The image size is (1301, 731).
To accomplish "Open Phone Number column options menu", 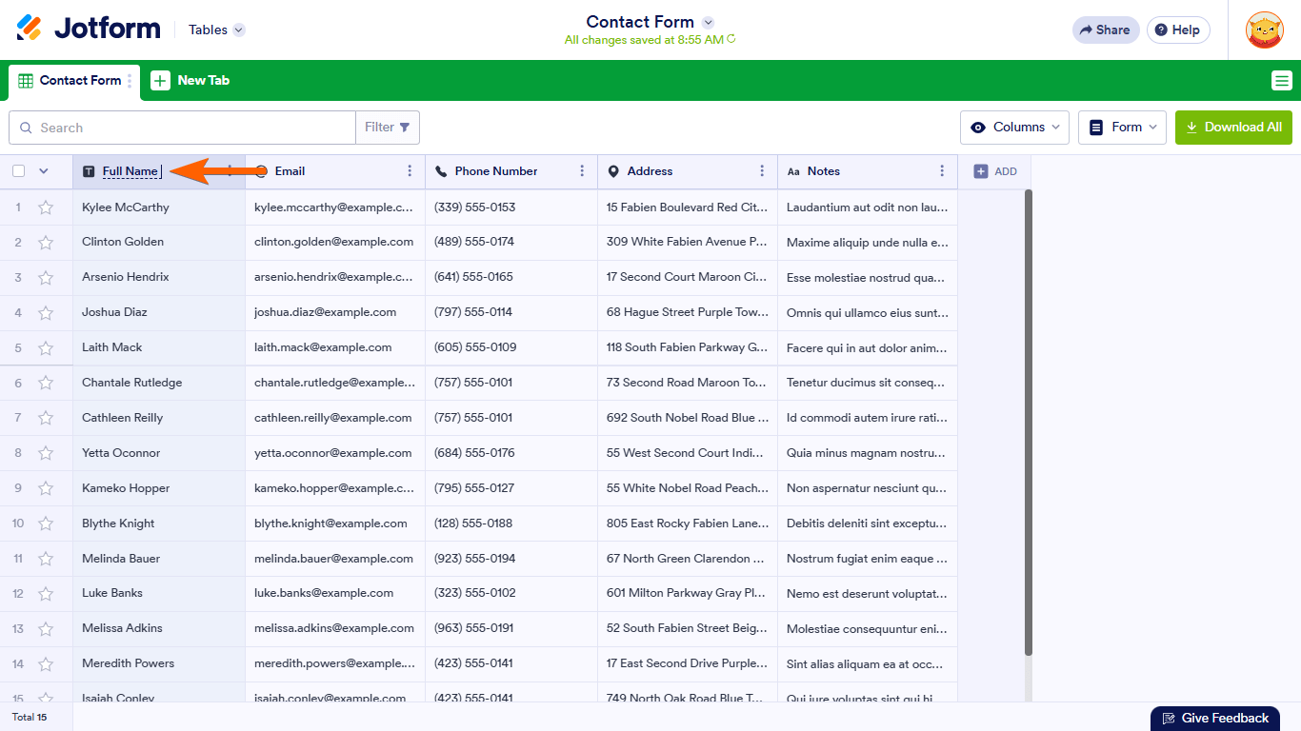I will click(582, 171).
